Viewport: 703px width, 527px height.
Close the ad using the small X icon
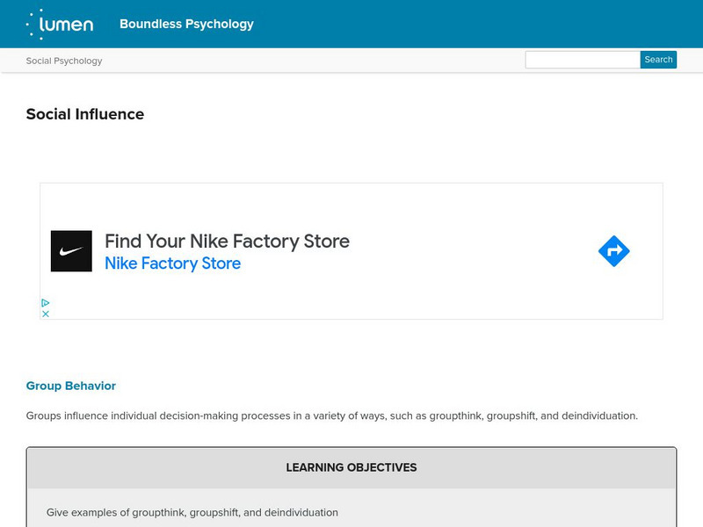pos(46,314)
